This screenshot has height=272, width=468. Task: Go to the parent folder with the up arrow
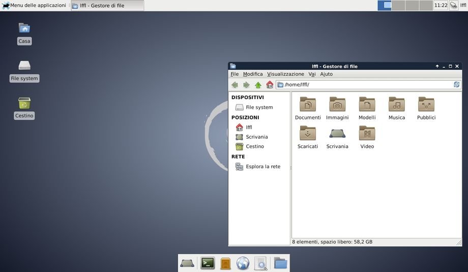[x=258, y=85]
